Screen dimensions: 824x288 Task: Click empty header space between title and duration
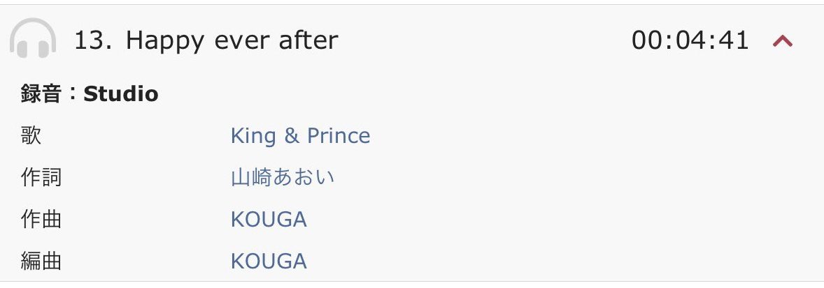click(x=483, y=40)
